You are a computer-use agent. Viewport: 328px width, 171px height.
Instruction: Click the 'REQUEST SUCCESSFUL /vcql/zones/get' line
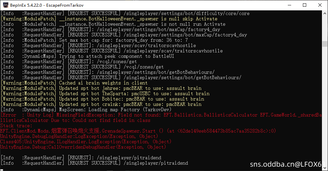point(82,67)
